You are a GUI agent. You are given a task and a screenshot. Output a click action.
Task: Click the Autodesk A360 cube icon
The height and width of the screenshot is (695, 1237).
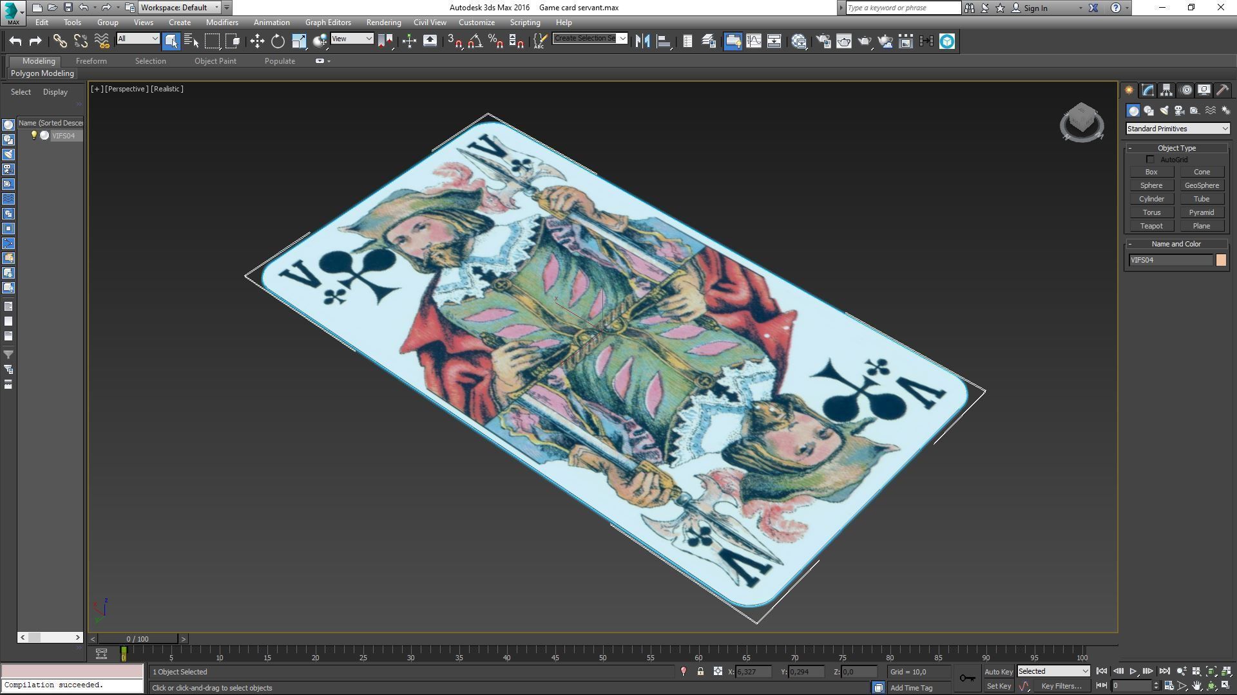click(947, 41)
